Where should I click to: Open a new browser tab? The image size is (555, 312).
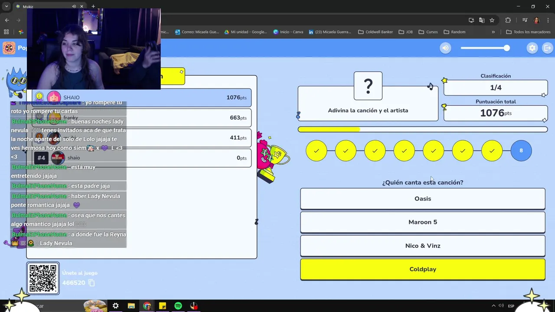93,6
